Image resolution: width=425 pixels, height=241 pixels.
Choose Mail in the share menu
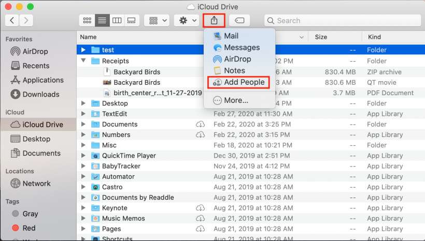click(231, 36)
